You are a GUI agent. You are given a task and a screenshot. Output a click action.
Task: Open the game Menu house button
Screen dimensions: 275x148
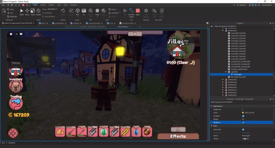pyautogui.click(x=16, y=72)
